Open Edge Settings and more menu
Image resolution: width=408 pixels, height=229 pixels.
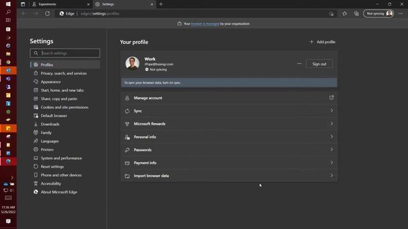point(400,13)
